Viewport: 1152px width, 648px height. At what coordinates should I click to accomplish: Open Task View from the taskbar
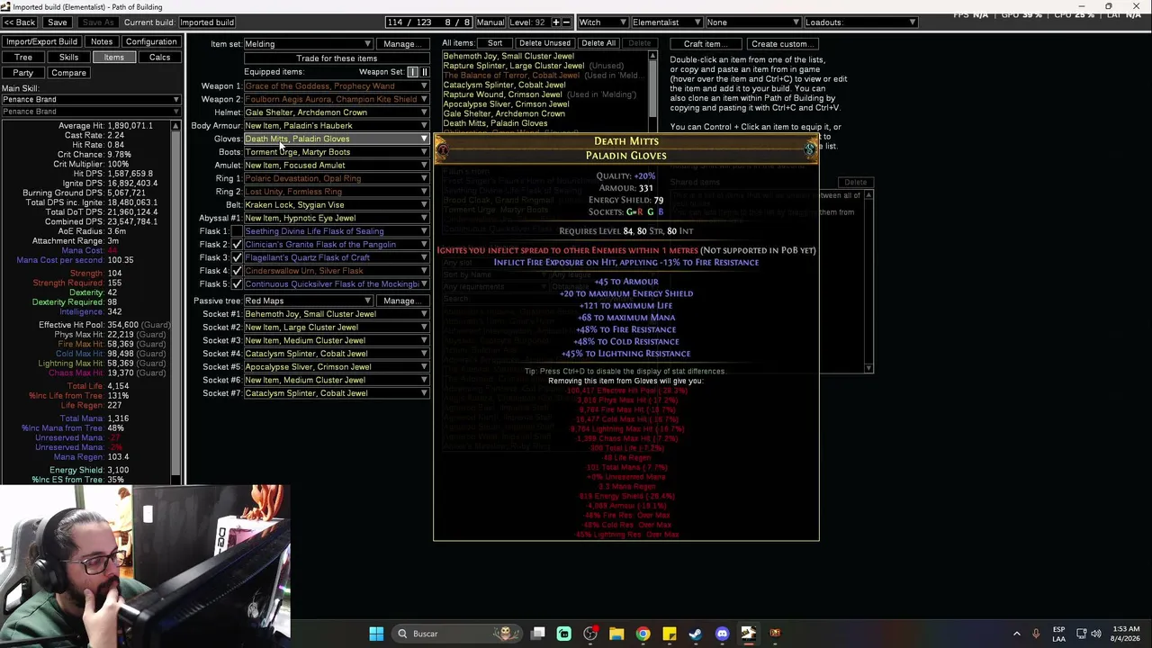538,634
